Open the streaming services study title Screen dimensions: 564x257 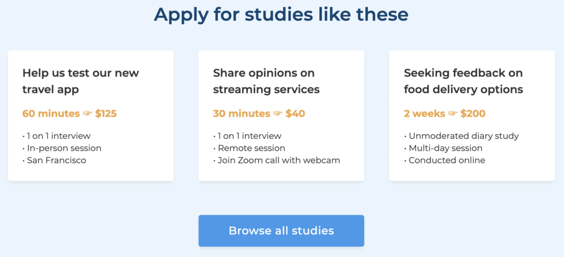tap(266, 81)
